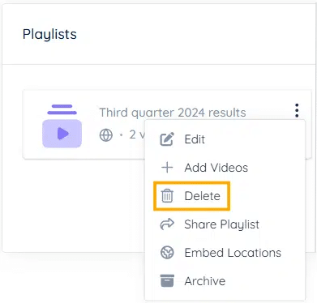The image size is (317, 303).
Task: Click the pencil Edit icon
Action: [x=167, y=139]
